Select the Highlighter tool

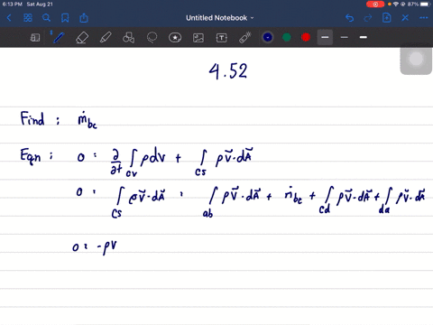(106, 38)
